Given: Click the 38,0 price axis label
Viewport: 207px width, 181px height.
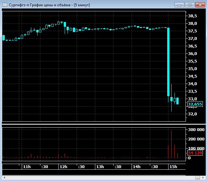Looking at the screenshot, I should (192, 24).
